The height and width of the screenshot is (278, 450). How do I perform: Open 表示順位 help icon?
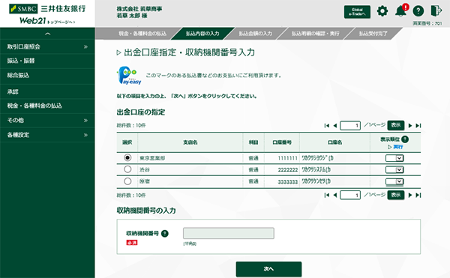(x=405, y=139)
